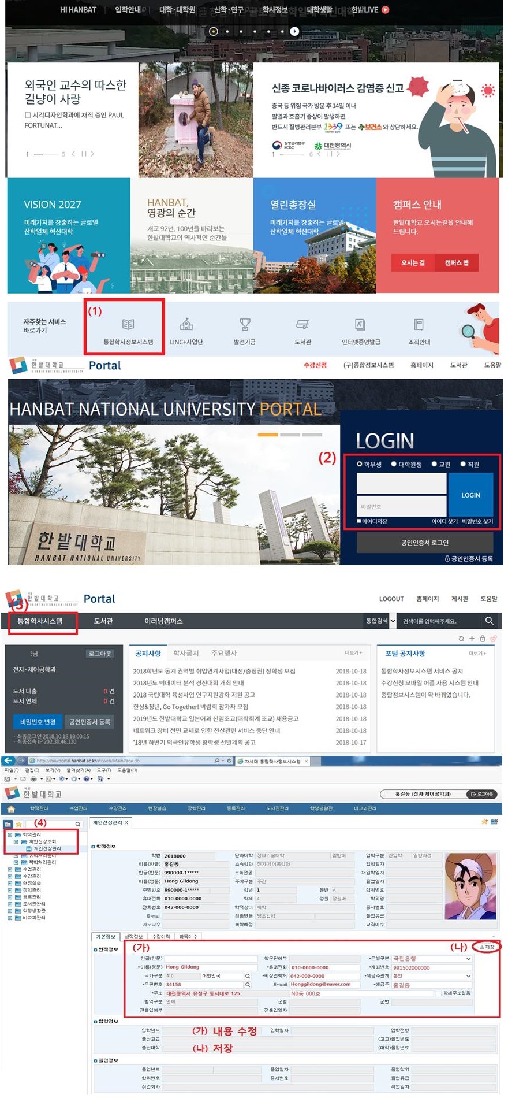Click the banner slideshow play button

point(294,31)
